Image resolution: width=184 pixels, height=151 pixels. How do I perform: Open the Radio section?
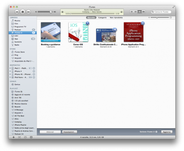[17, 45]
